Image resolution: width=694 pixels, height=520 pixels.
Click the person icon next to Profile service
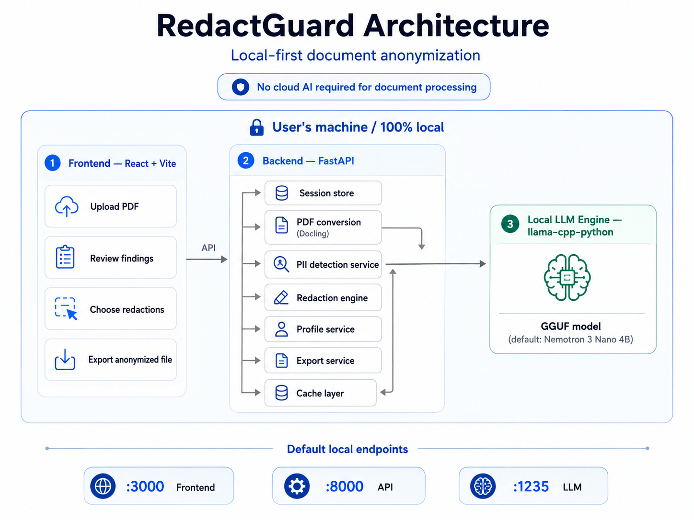pos(282,329)
